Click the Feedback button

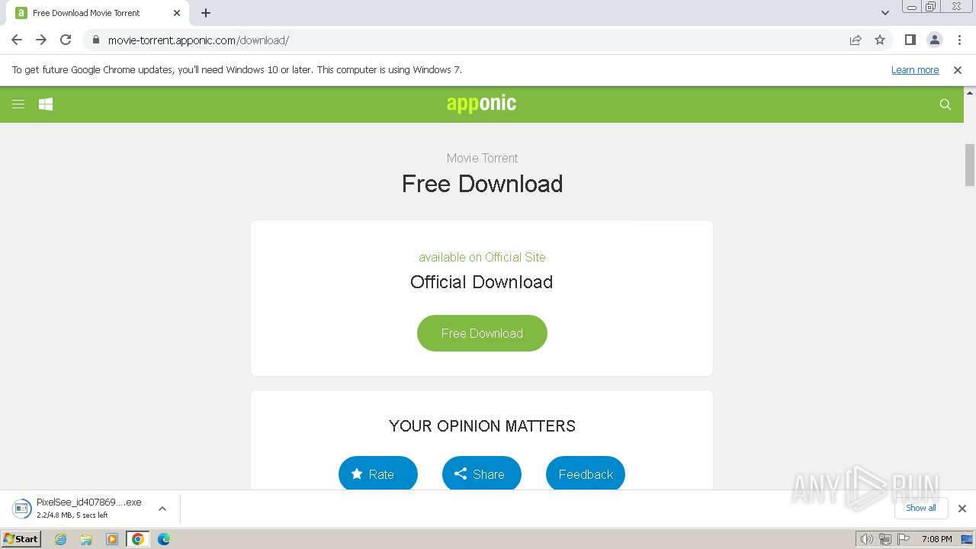point(586,474)
